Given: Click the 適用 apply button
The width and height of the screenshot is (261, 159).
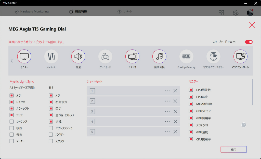Looking at the screenshot, I should coord(233,150).
